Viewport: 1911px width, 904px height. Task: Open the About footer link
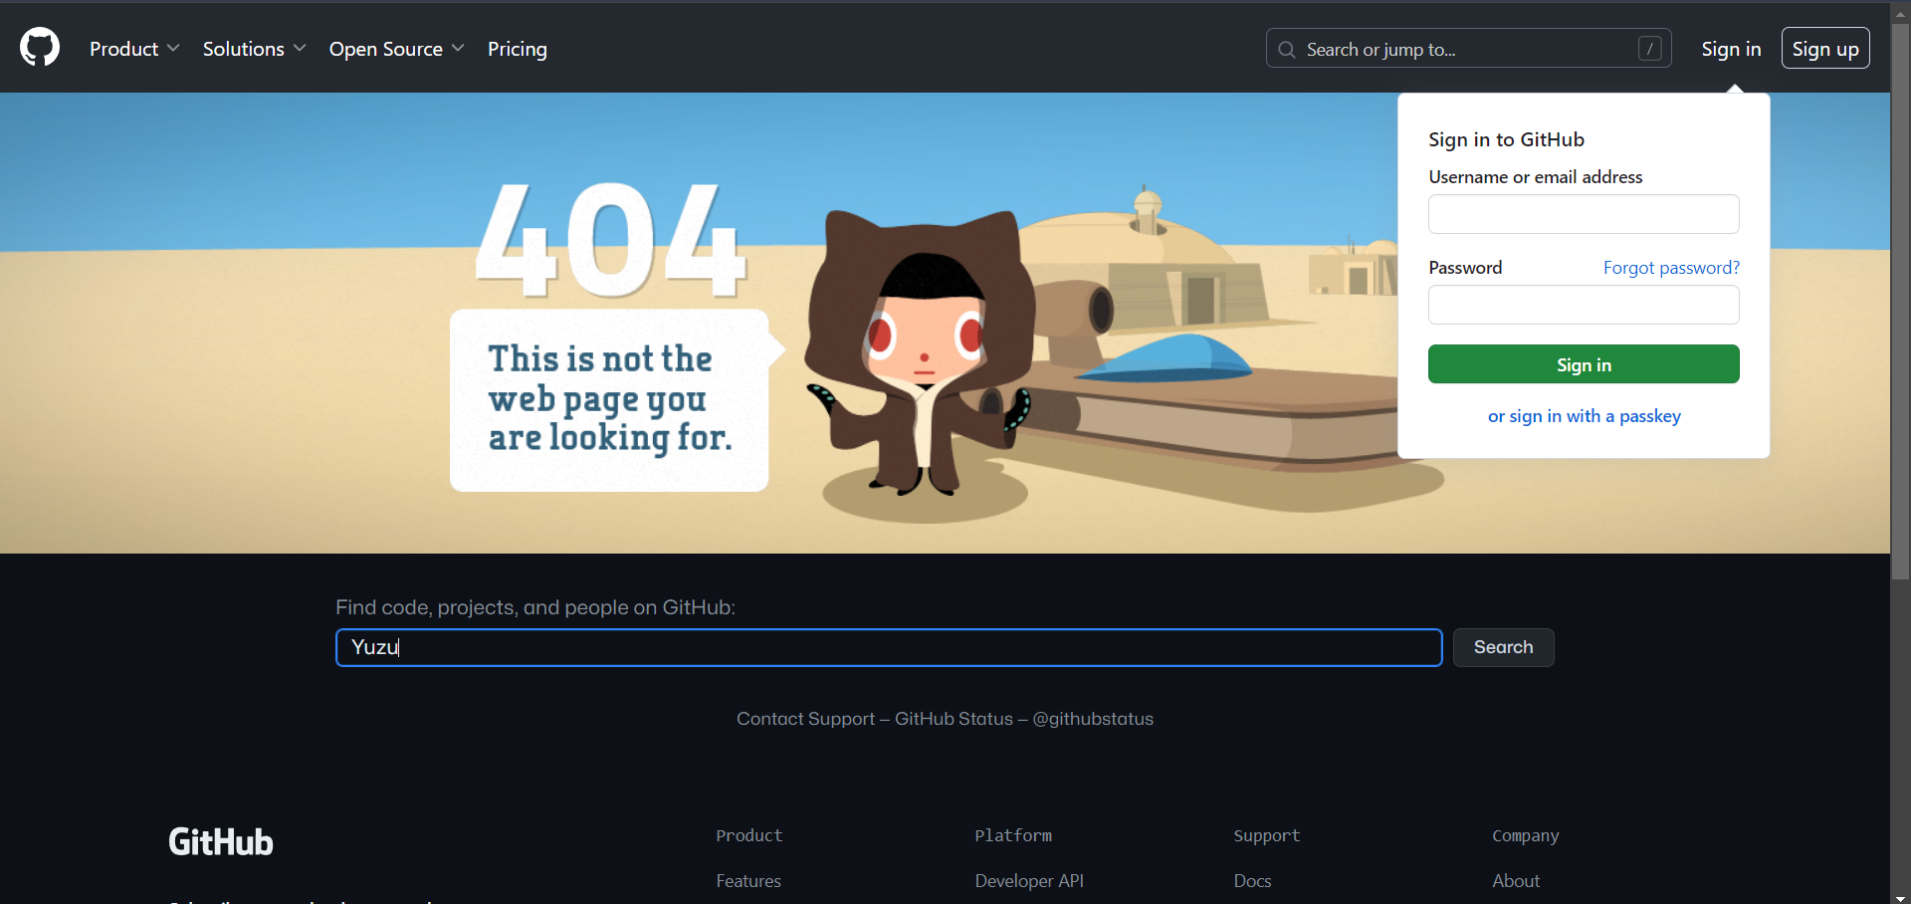pyautogui.click(x=1516, y=881)
